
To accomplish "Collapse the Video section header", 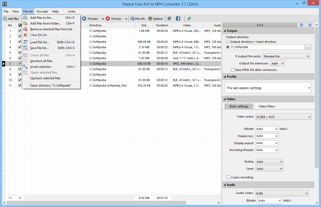I will point(268,99).
